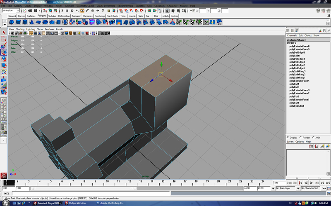
Task: Go to the start of playback range
Action: (x=290, y=183)
